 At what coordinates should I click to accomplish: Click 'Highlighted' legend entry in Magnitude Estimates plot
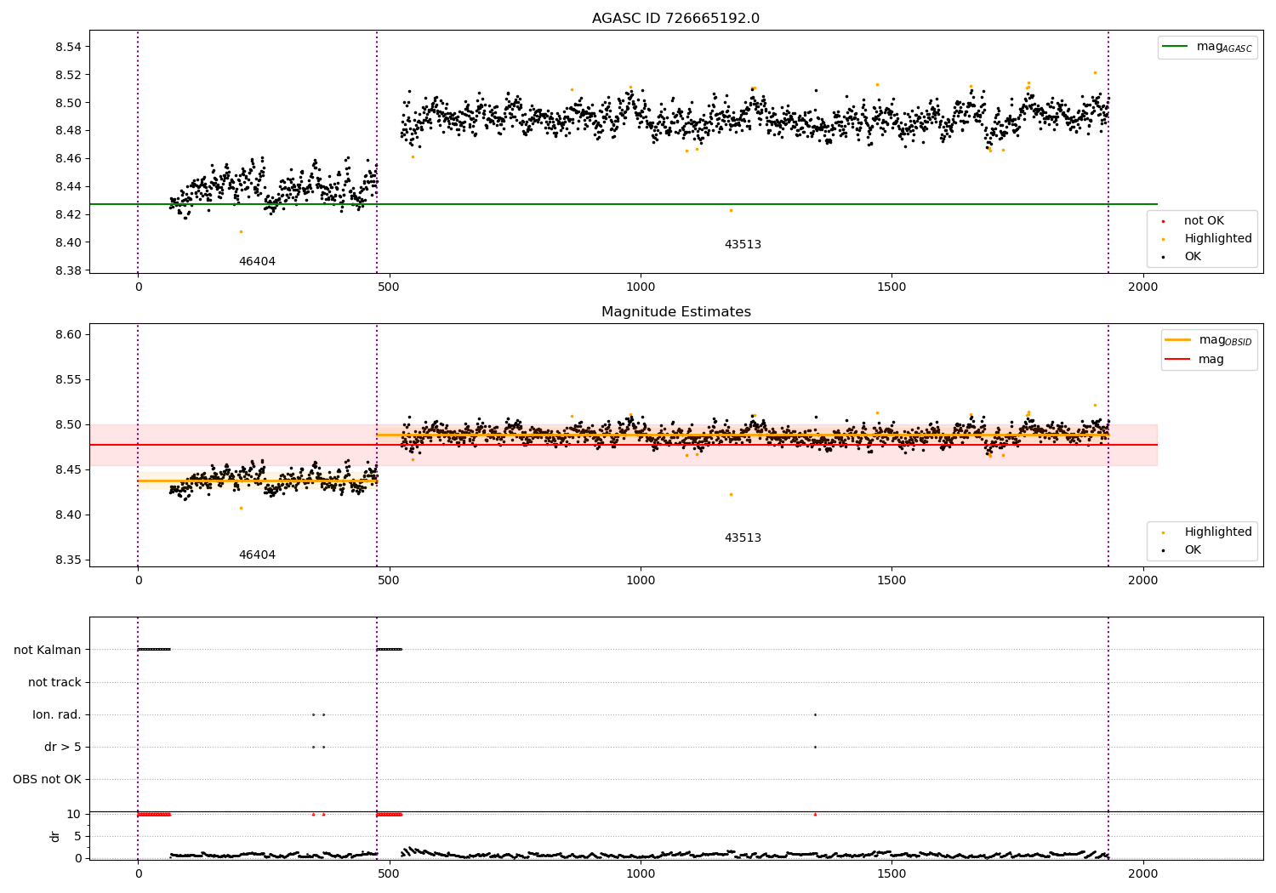(1218, 532)
